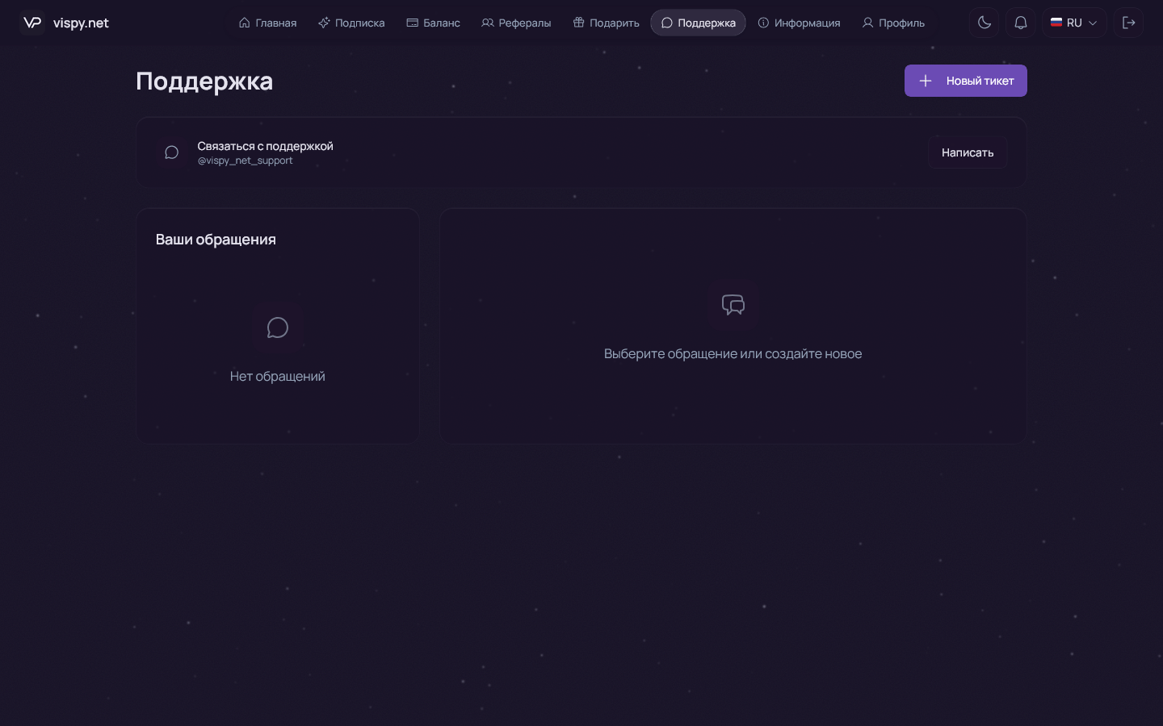Toggle dark mode with the moon icon
This screenshot has width=1163, height=726.
[984, 23]
